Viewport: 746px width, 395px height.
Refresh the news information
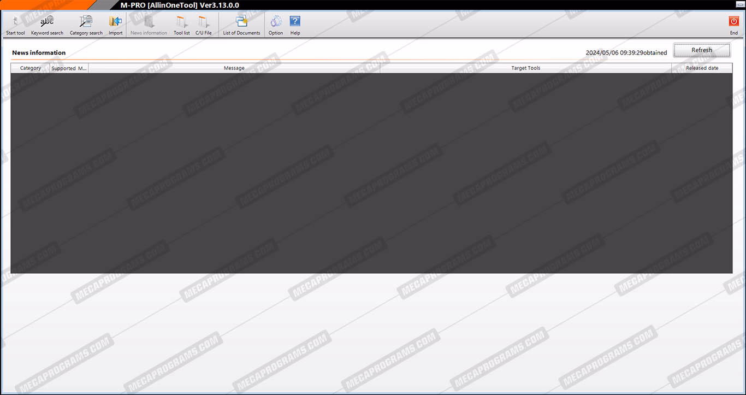click(702, 50)
